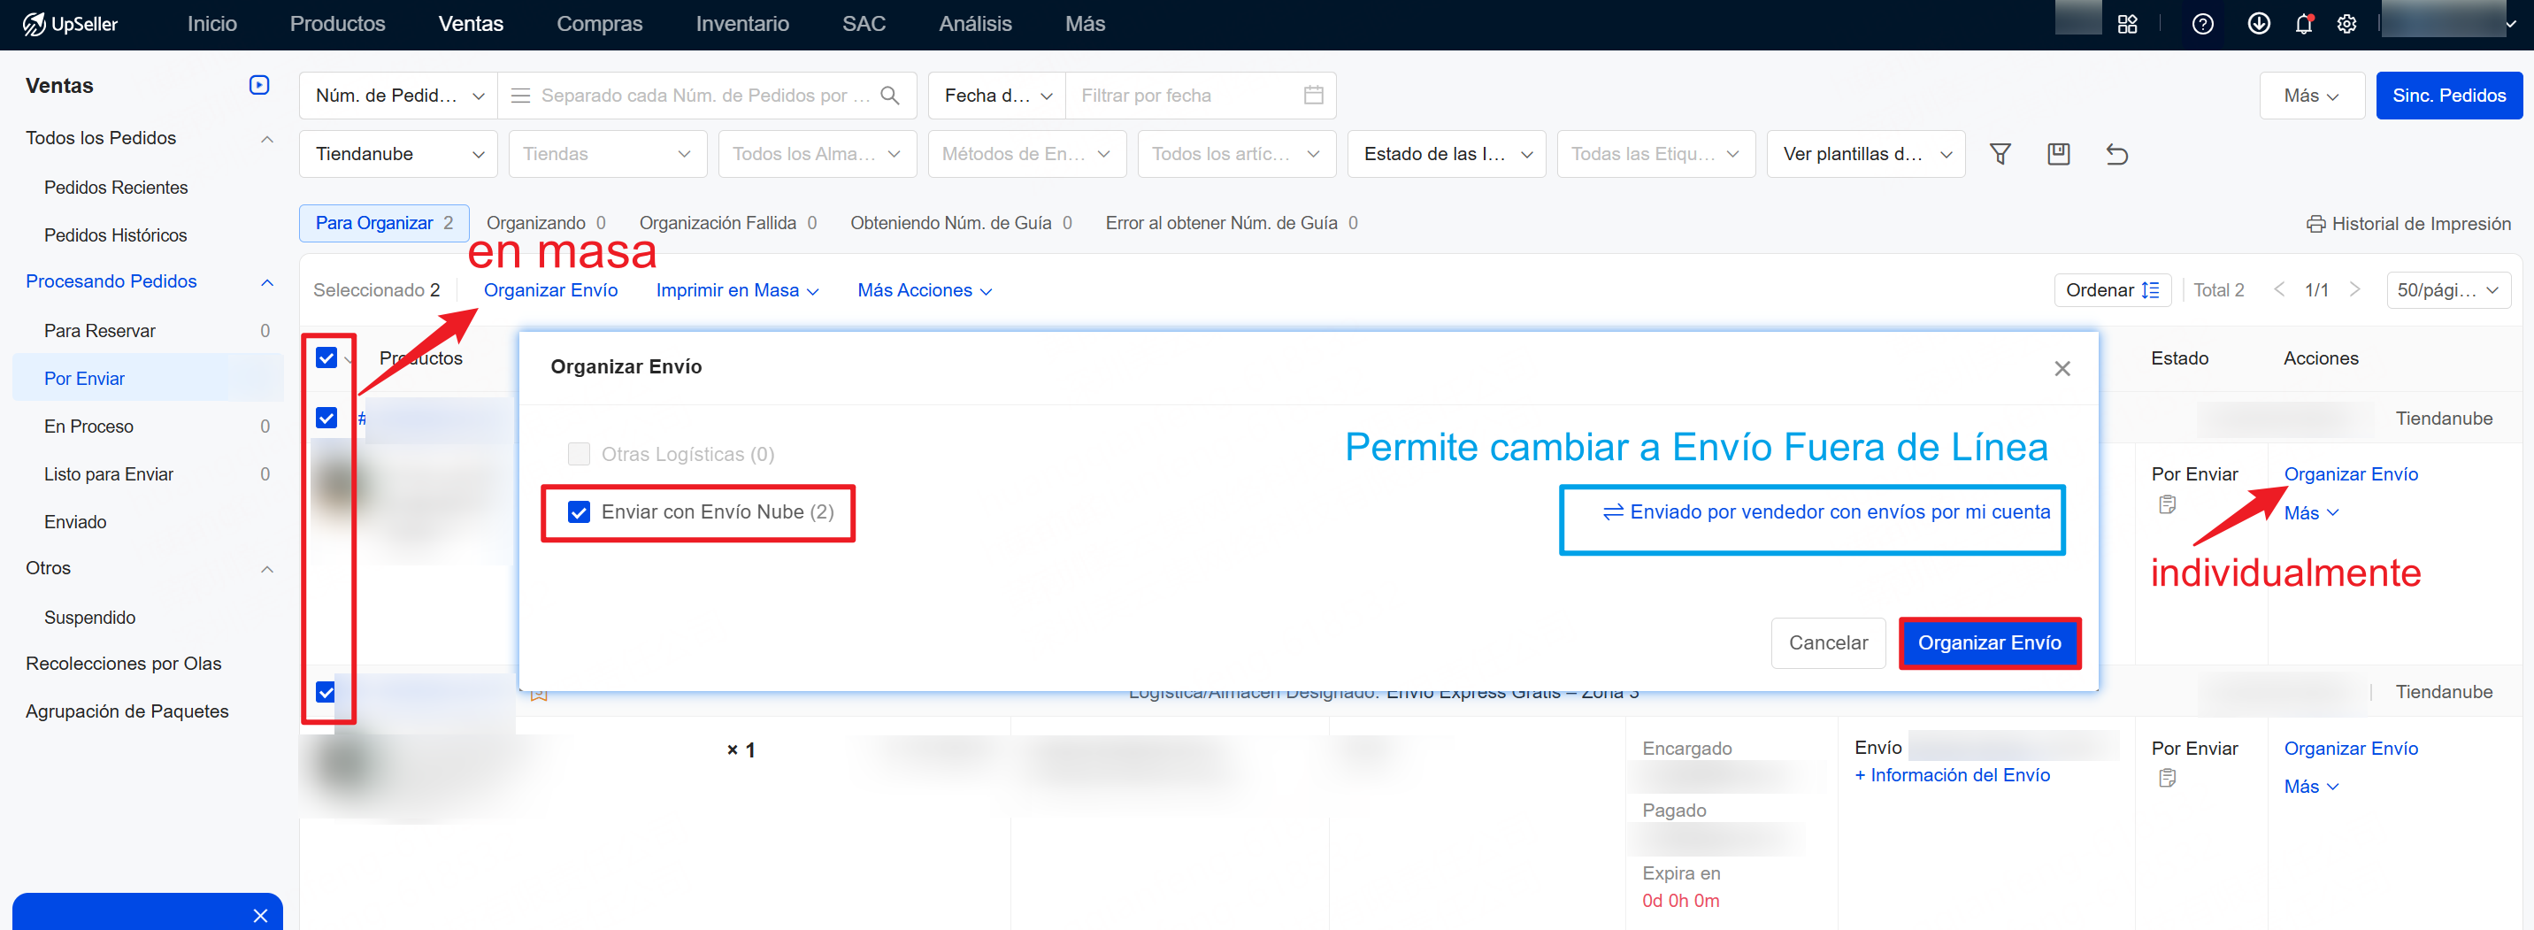Open the help question mark icon
The image size is (2534, 930).
click(2202, 24)
